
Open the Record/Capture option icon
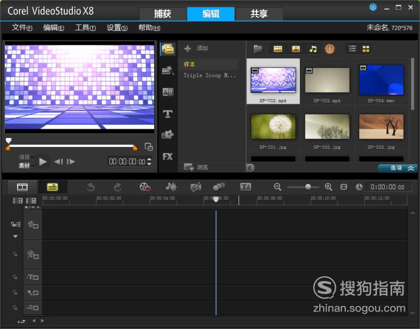coord(145,187)
